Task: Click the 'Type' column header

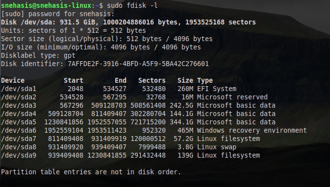Action: pos(205,80)
